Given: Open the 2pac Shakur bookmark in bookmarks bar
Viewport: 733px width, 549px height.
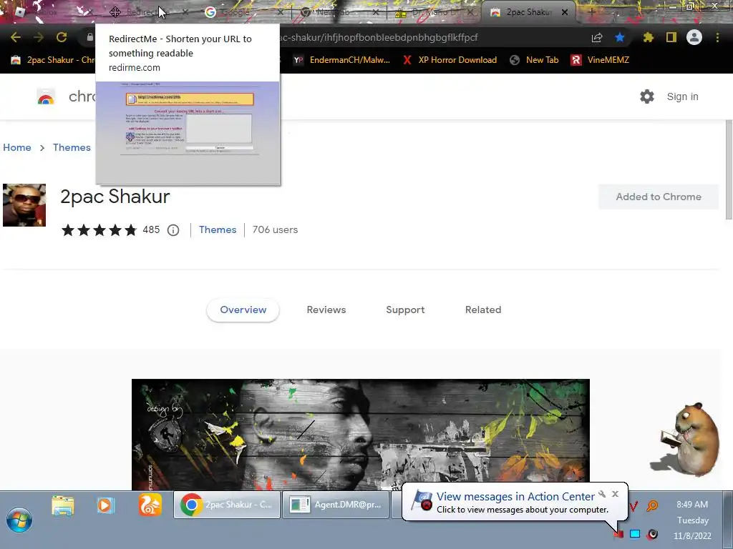Looking at the screenshot, I should (52, 60).
